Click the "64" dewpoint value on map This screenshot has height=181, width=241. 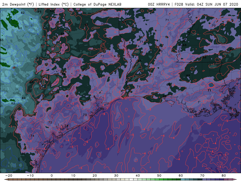click(24, 98)
